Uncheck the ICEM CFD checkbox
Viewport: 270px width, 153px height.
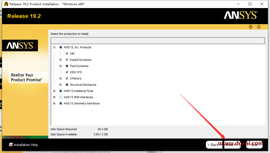tap(67, 72)
